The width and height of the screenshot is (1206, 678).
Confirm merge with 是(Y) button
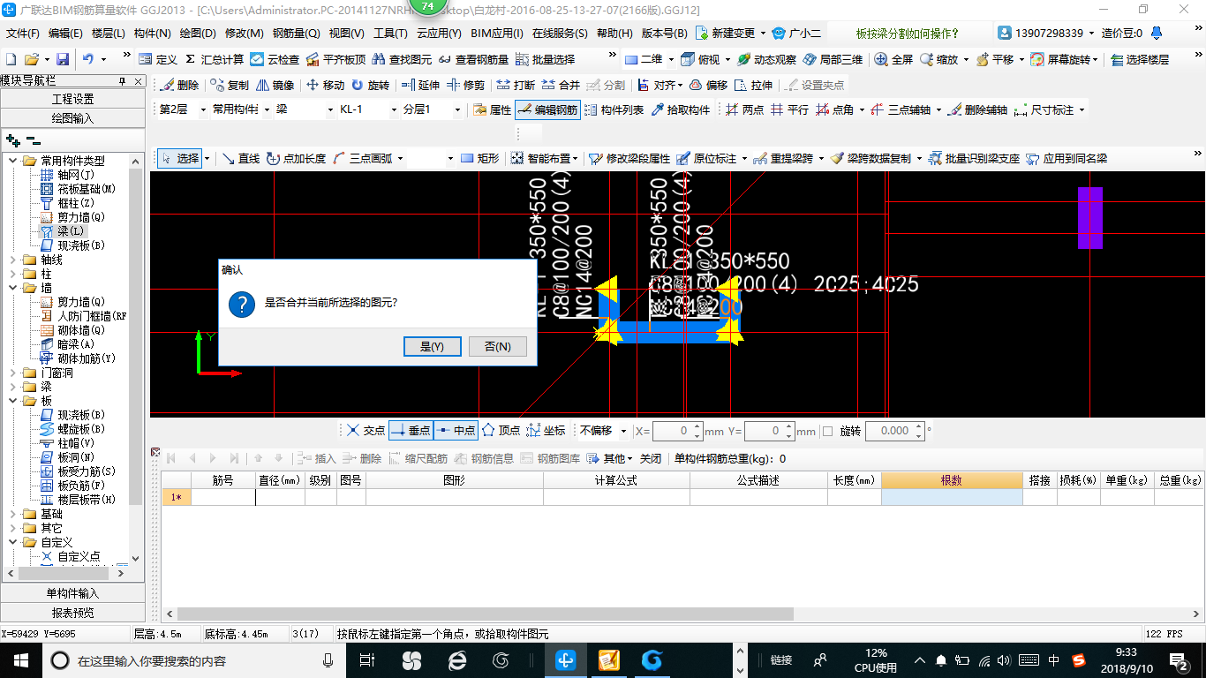tap(433, 347)
